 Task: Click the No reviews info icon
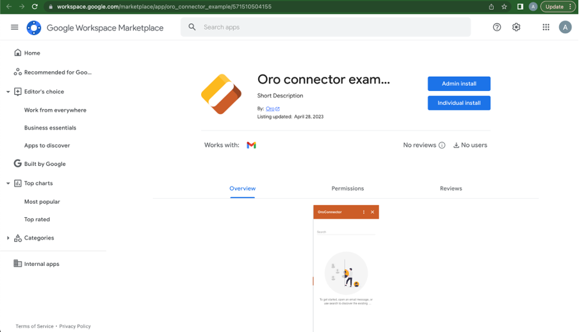click(442, 145)
